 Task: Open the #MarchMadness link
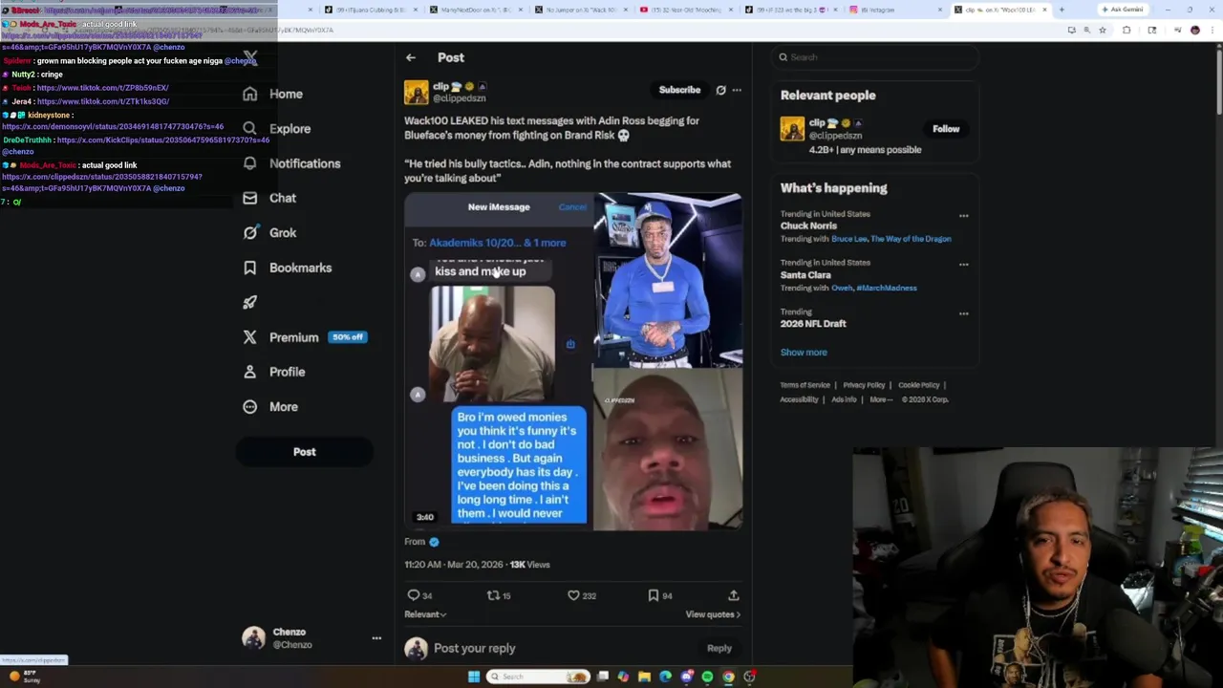pos(886,288)
